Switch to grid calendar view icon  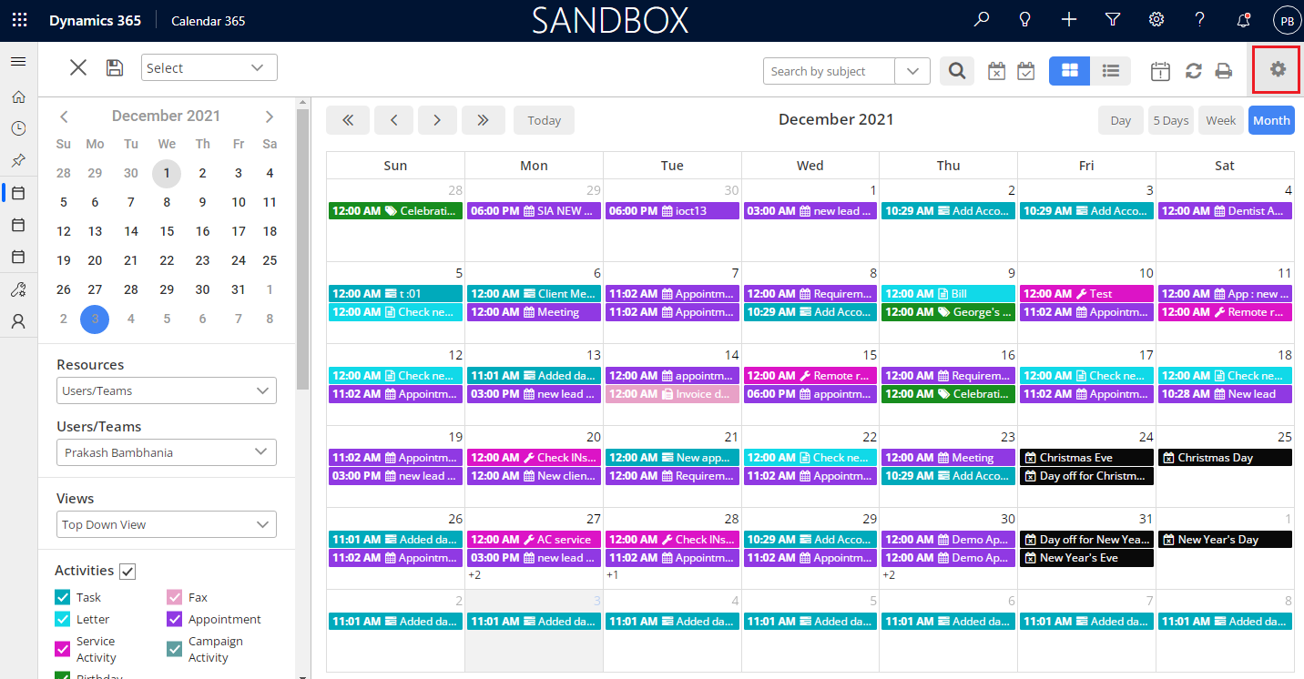(x=1069, y=71)
